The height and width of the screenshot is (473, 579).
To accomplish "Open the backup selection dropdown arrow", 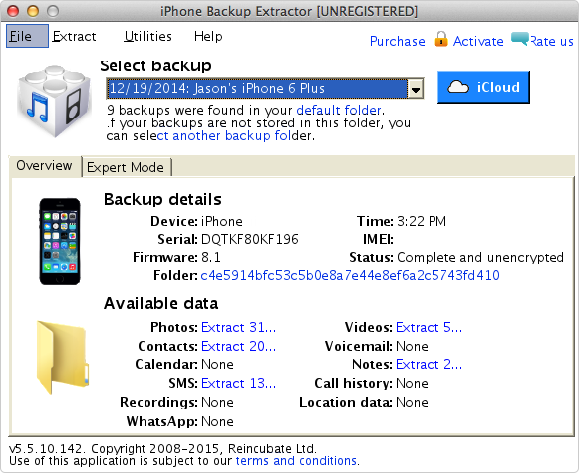I will pyautogui.click(x=416, y=89).
